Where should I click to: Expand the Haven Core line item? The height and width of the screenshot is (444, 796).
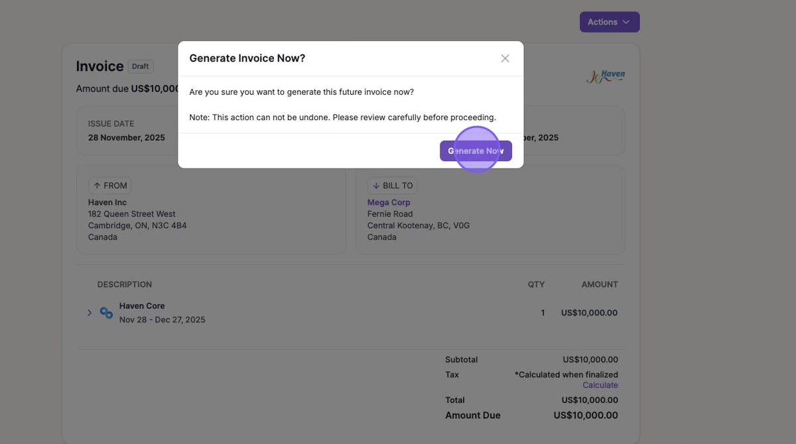click(90, 313)
